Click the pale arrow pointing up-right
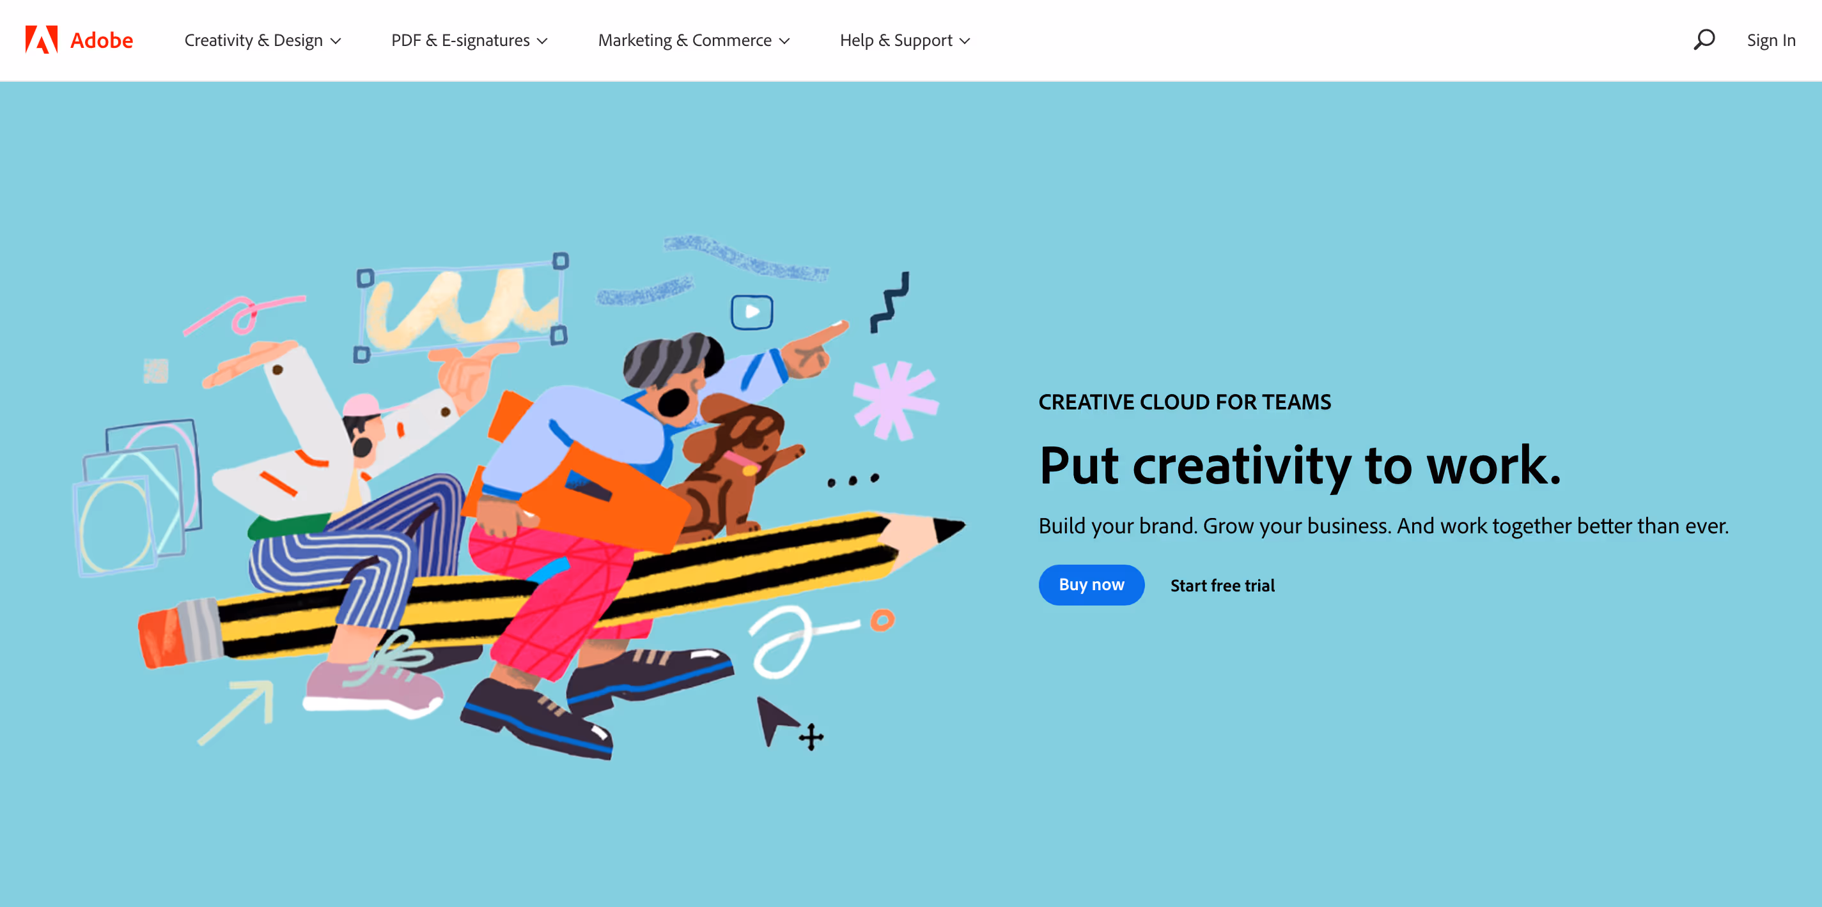 (x=237, y=711)
